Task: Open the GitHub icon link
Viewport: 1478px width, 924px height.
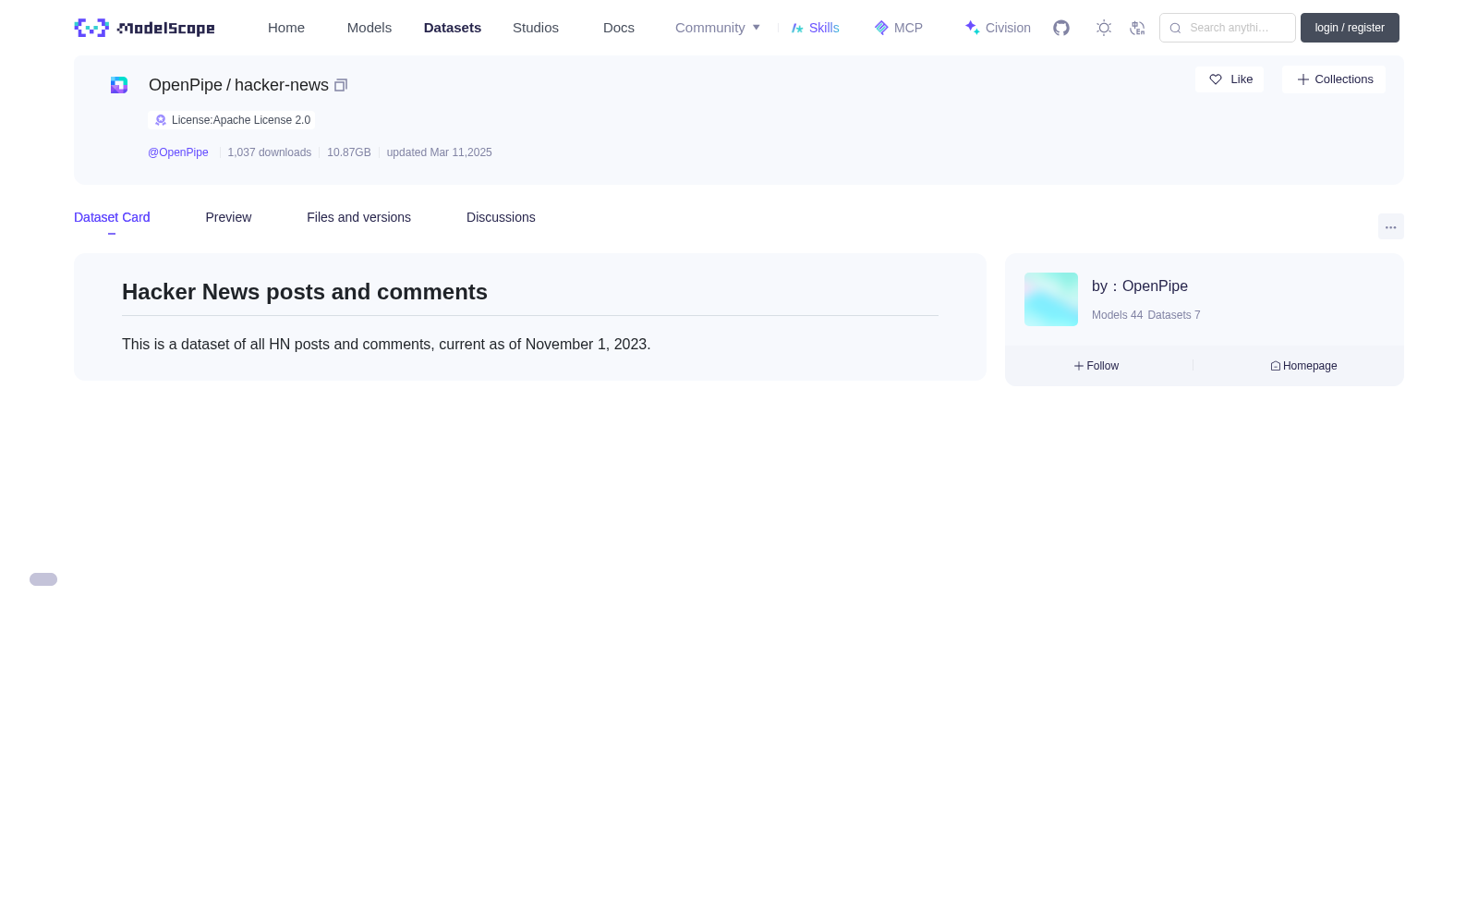Action: pos(1061,28)
